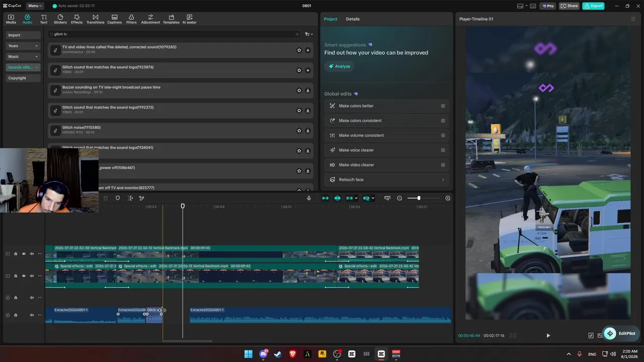Click the Import button

23,35
